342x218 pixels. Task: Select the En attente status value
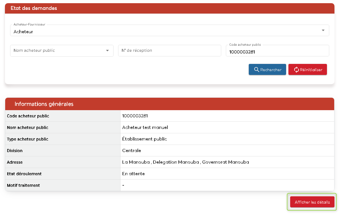[x=133, y=174]
